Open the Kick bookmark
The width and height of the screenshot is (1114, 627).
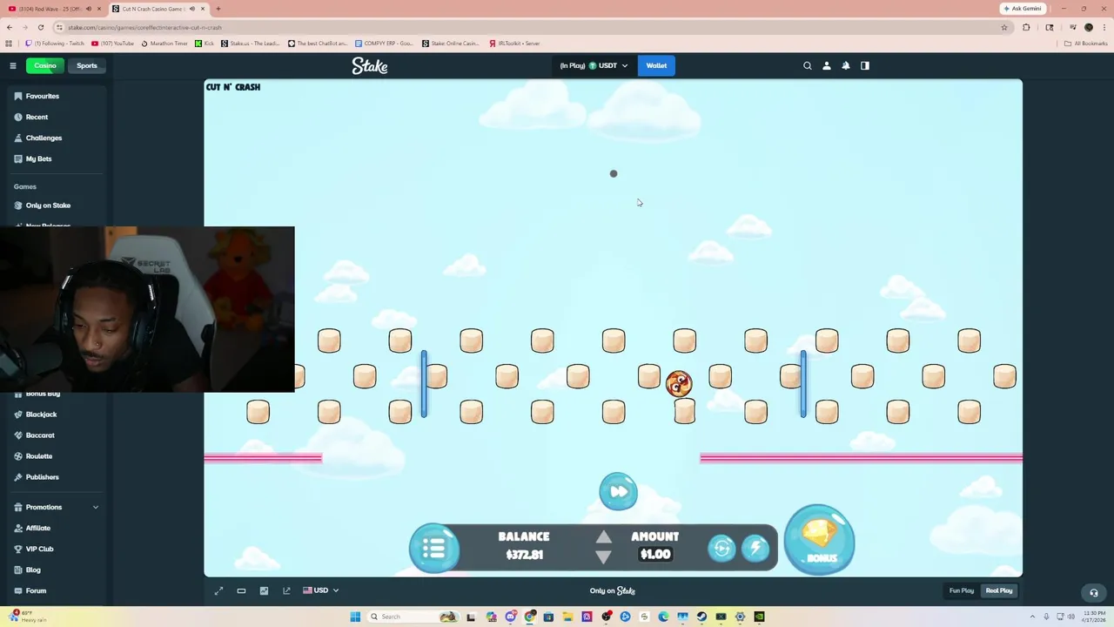point(205,43)
